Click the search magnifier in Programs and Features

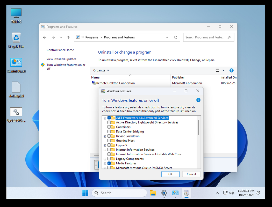(x=229, y=37)
